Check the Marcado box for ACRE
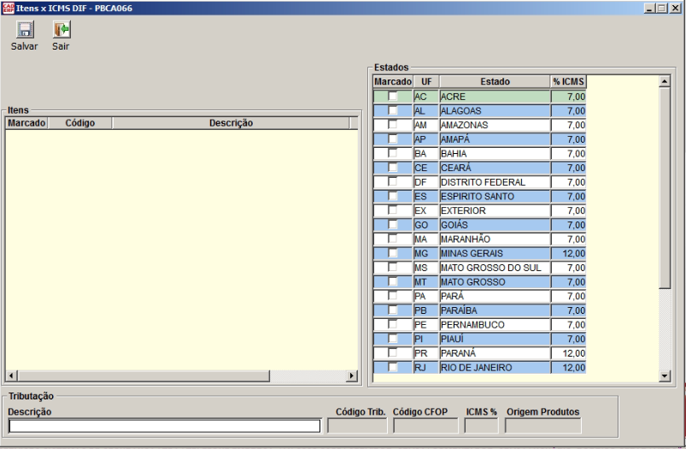The width and height of the screenshot is (686, 449). [x=392, y=96]
